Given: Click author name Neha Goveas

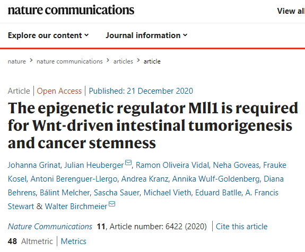Looking at the screenshot, I should click(x=236, y=165).
